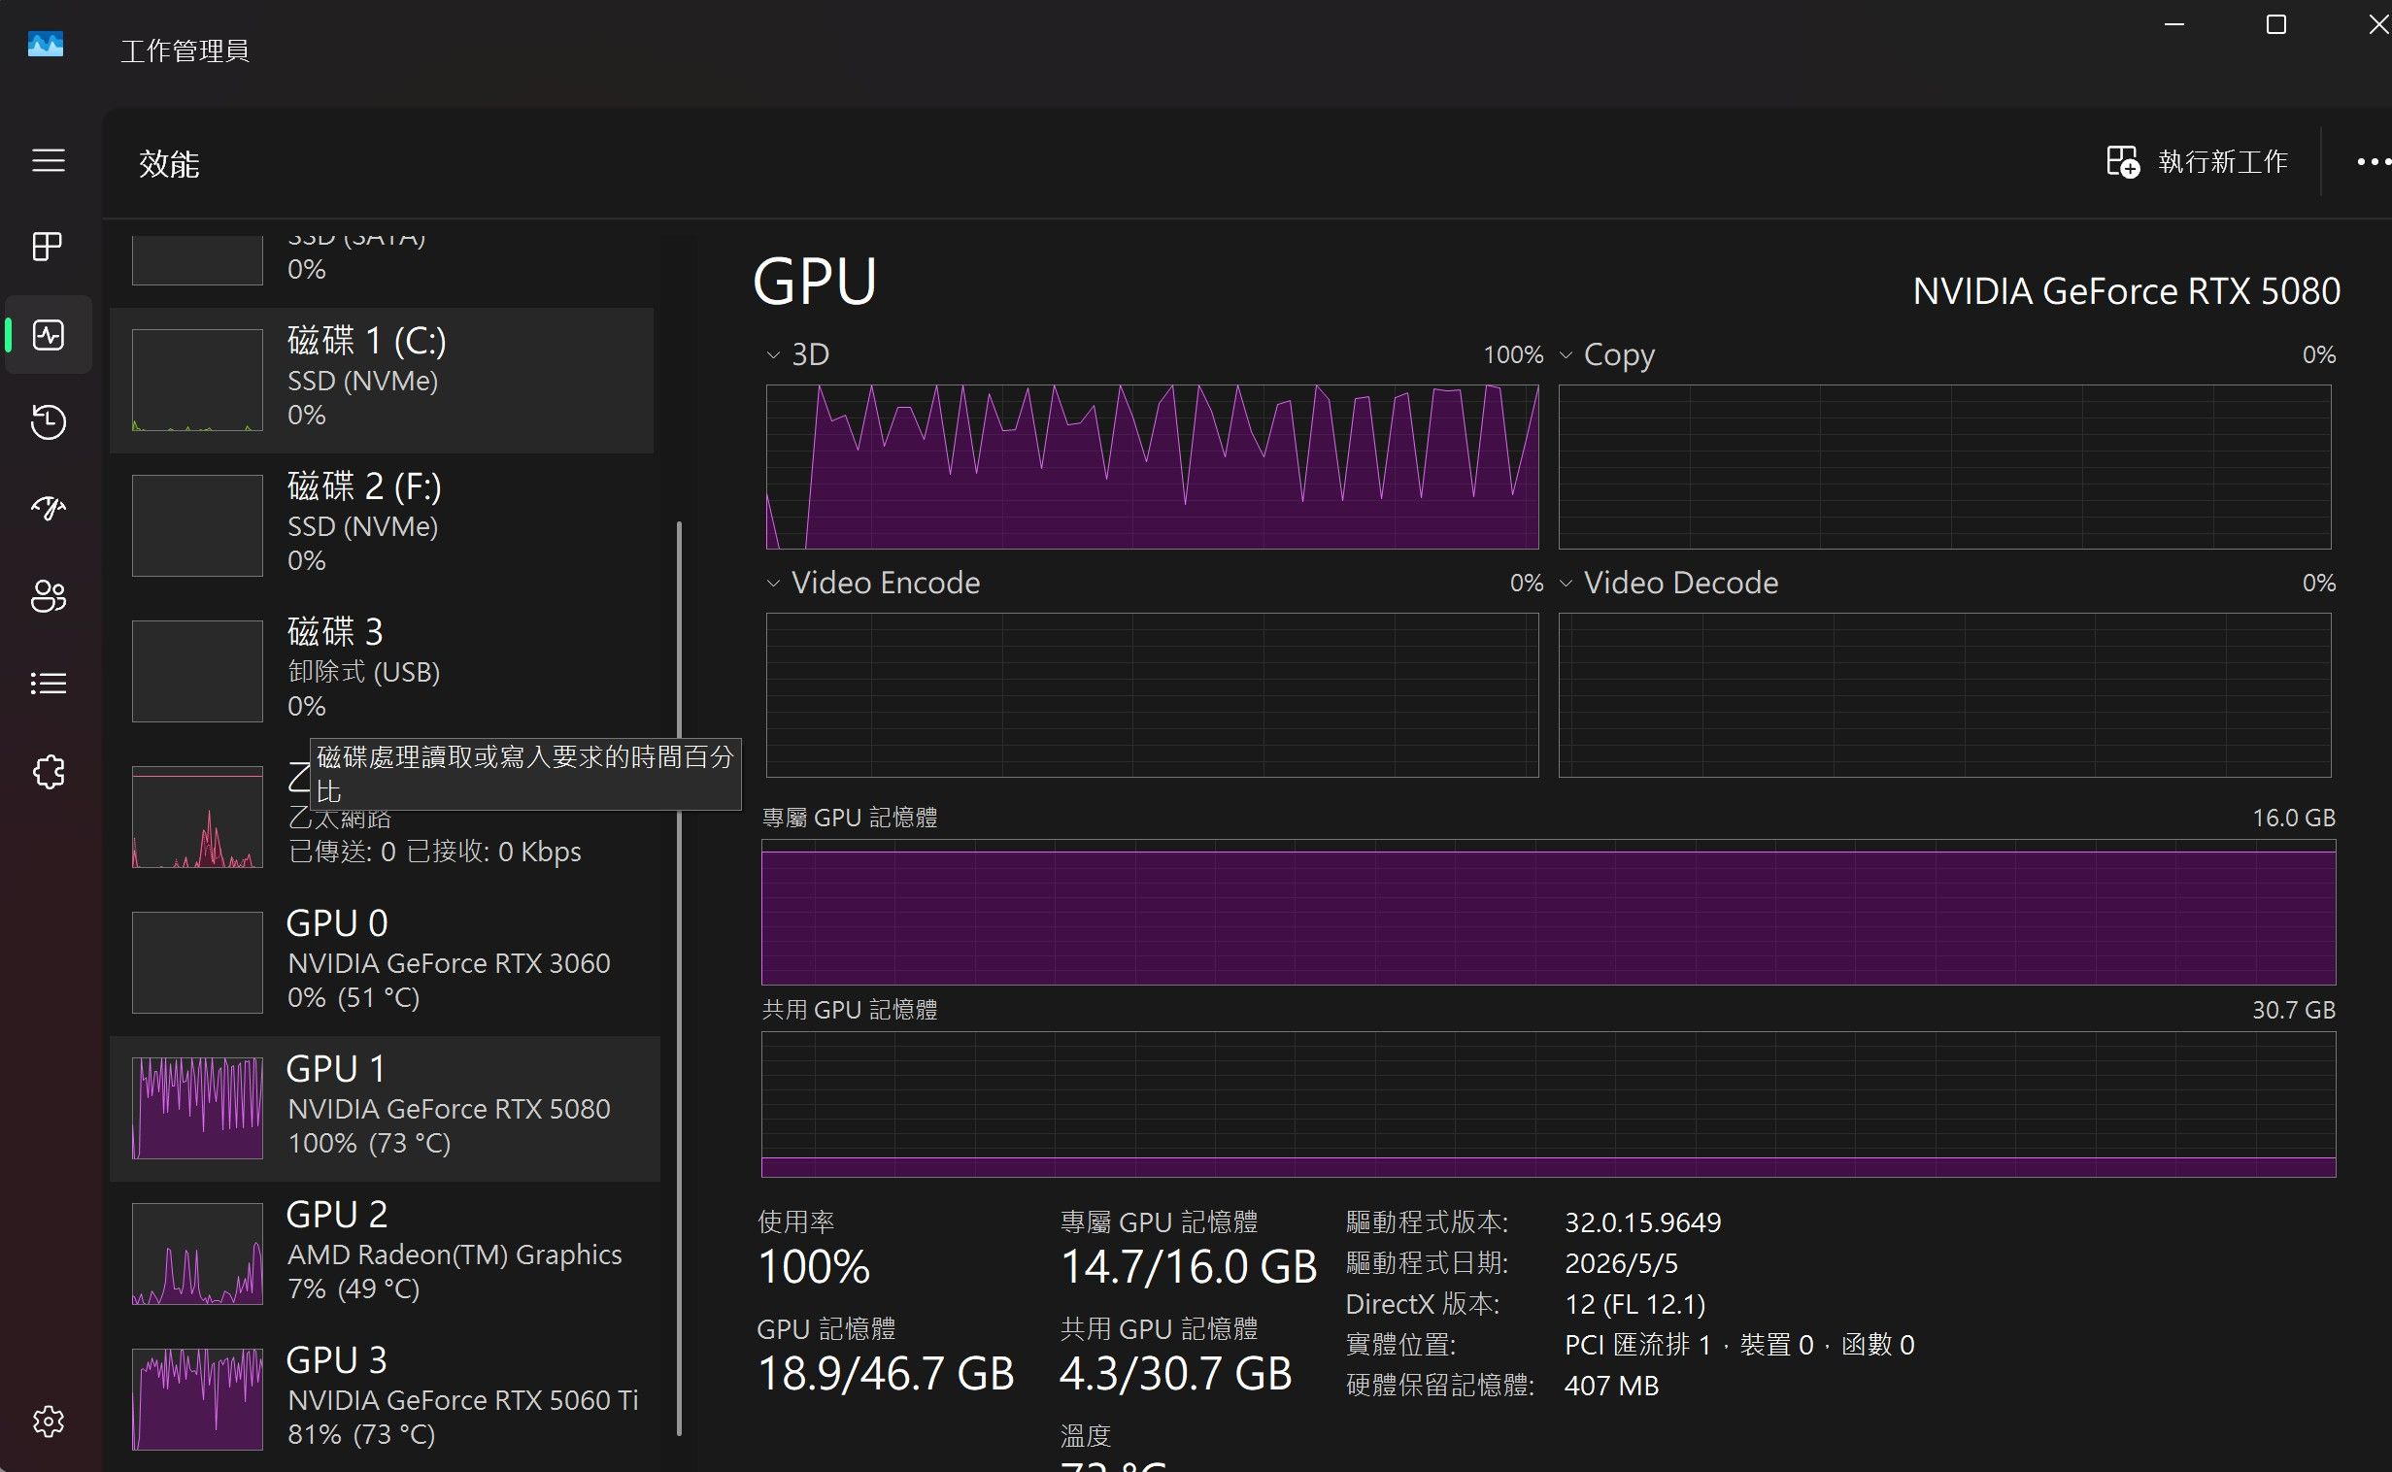Click the 效能 page title
This screenshot has height=1472, width=2392.
click(x=169, y=163)
